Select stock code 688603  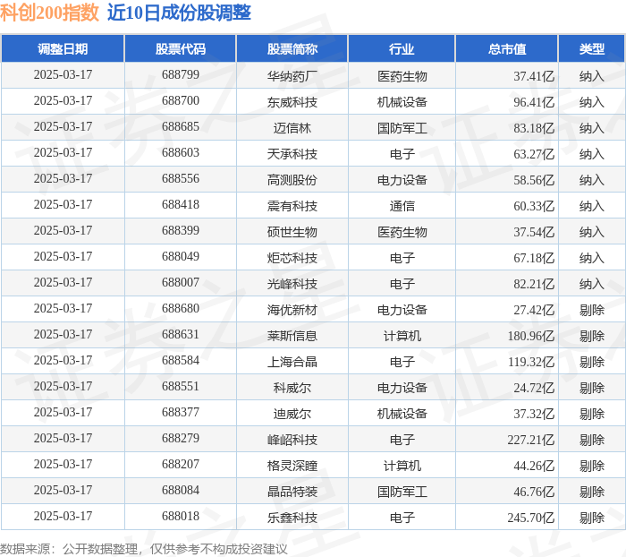pos(181,153)
